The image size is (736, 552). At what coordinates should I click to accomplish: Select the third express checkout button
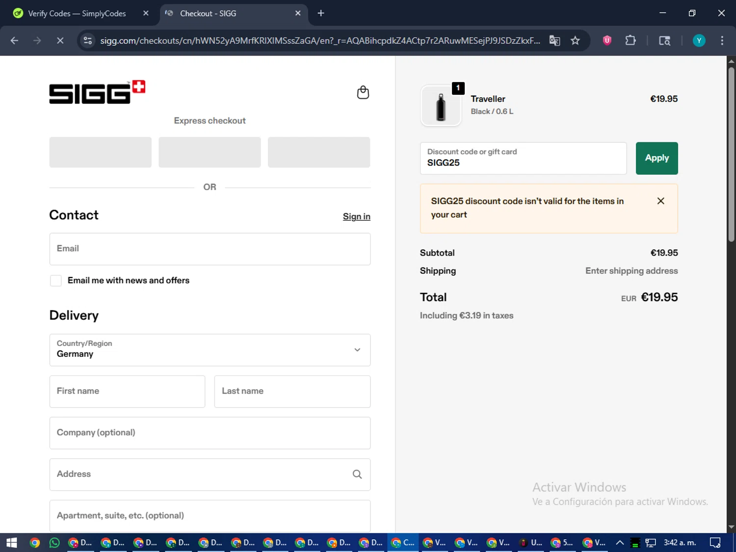click(x=318, y=152)
